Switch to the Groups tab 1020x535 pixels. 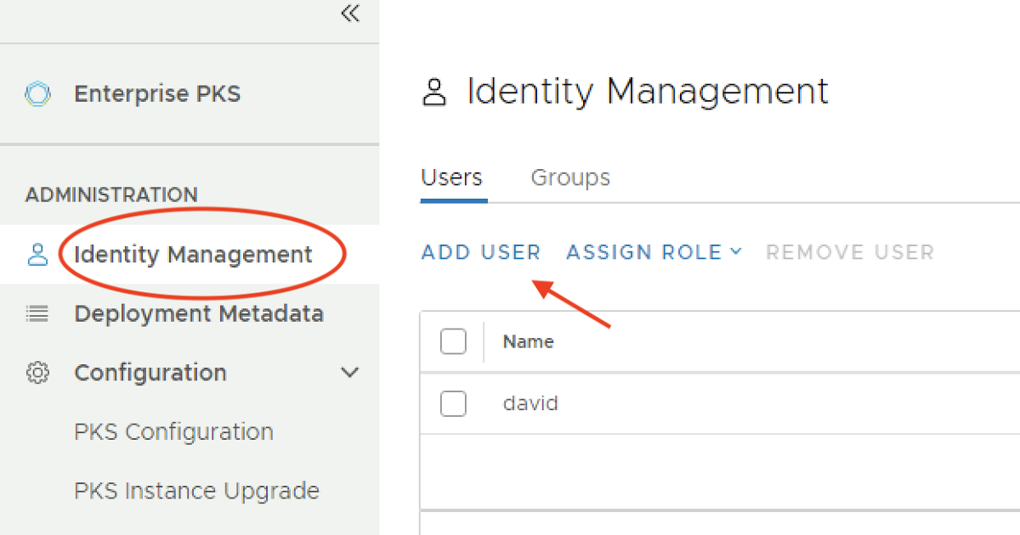point(570,177)
